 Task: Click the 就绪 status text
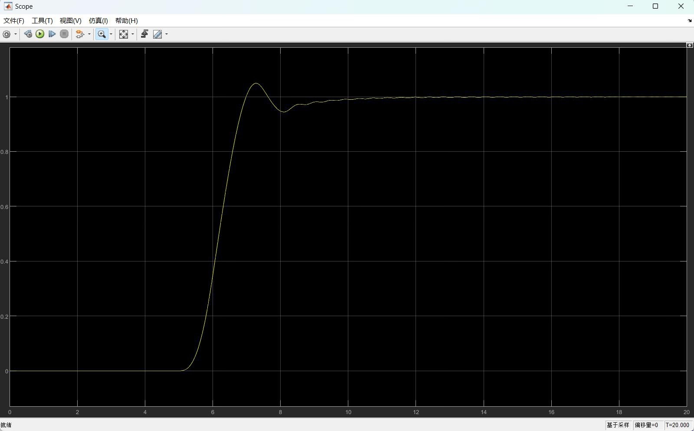6,425
